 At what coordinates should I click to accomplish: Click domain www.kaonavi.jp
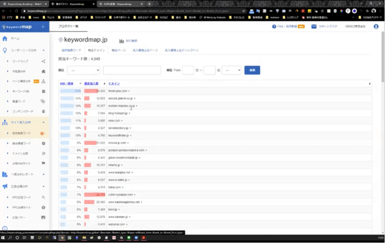coord(118,217)
